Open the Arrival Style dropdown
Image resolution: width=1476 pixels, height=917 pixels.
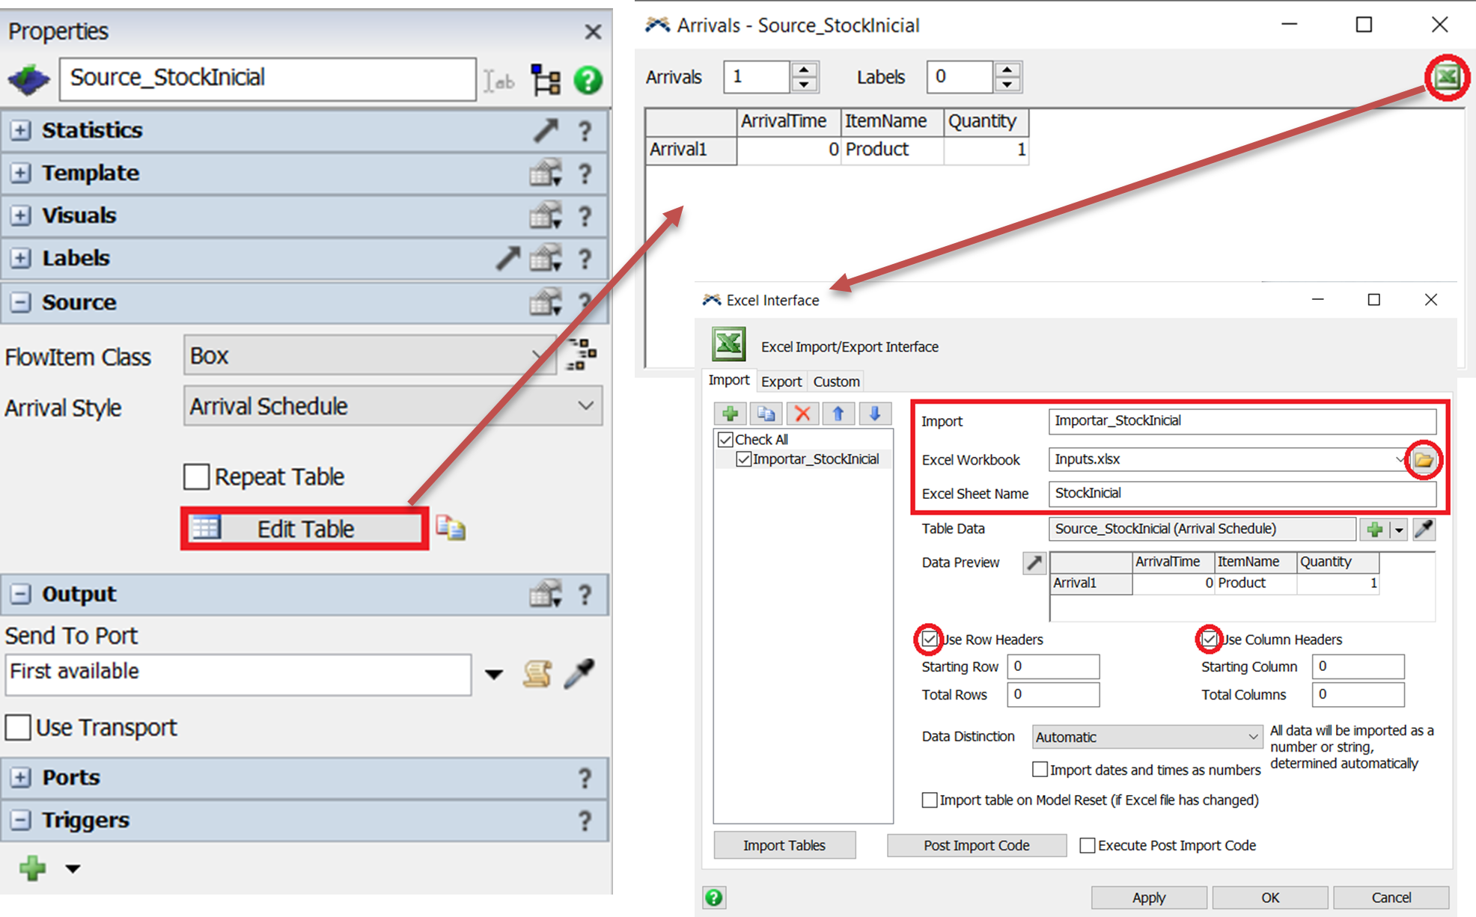[393, 406]
